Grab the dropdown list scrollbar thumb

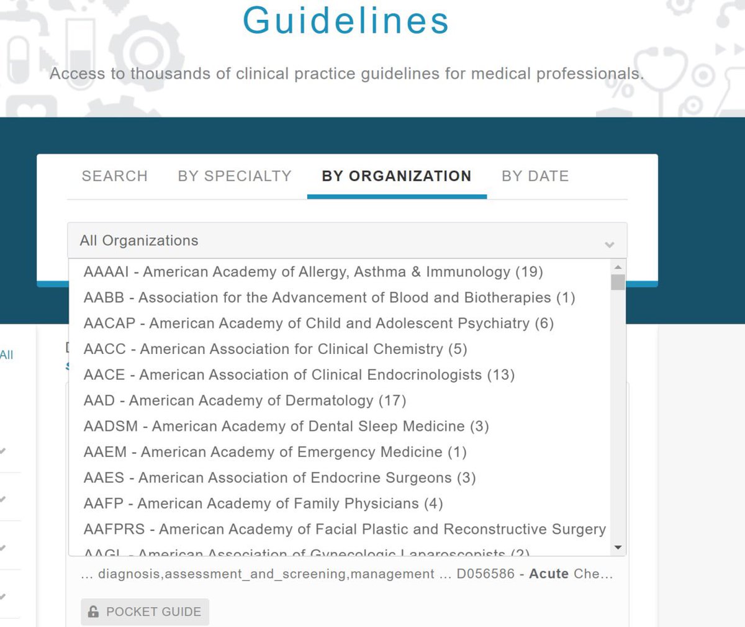[618, 282]
